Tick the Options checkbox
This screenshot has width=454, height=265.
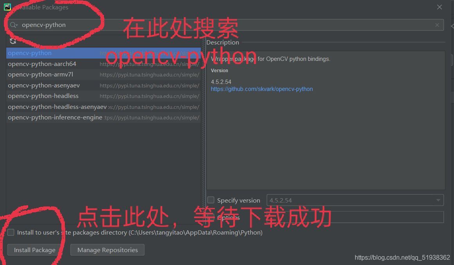pos(211,217)
